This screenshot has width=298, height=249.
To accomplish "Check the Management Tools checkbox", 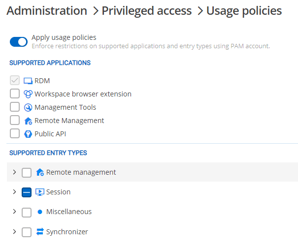I will [15, 107].
